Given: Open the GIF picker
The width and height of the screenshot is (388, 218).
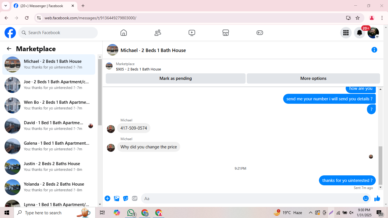Looking at the screenshot, I should (135, 198).
